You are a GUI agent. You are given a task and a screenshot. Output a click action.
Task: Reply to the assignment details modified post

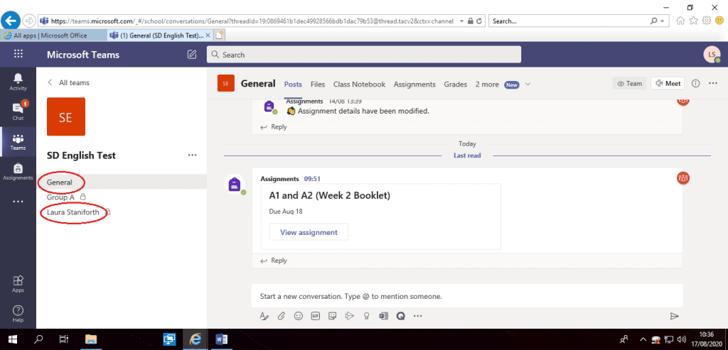[274, 126]
